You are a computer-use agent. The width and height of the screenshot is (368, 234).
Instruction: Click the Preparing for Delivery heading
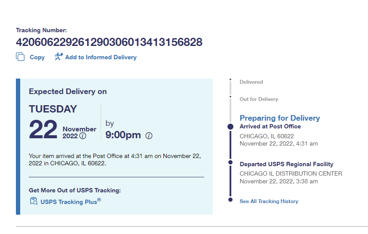280,118
